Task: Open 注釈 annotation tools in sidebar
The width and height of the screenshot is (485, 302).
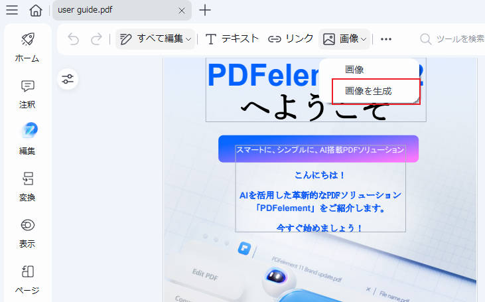Action: point(27,94)
